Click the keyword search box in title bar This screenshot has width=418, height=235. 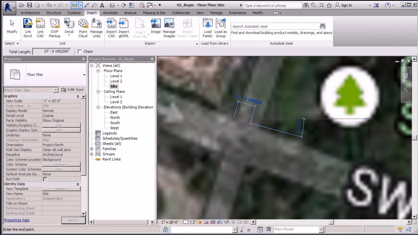pos(272,5)
